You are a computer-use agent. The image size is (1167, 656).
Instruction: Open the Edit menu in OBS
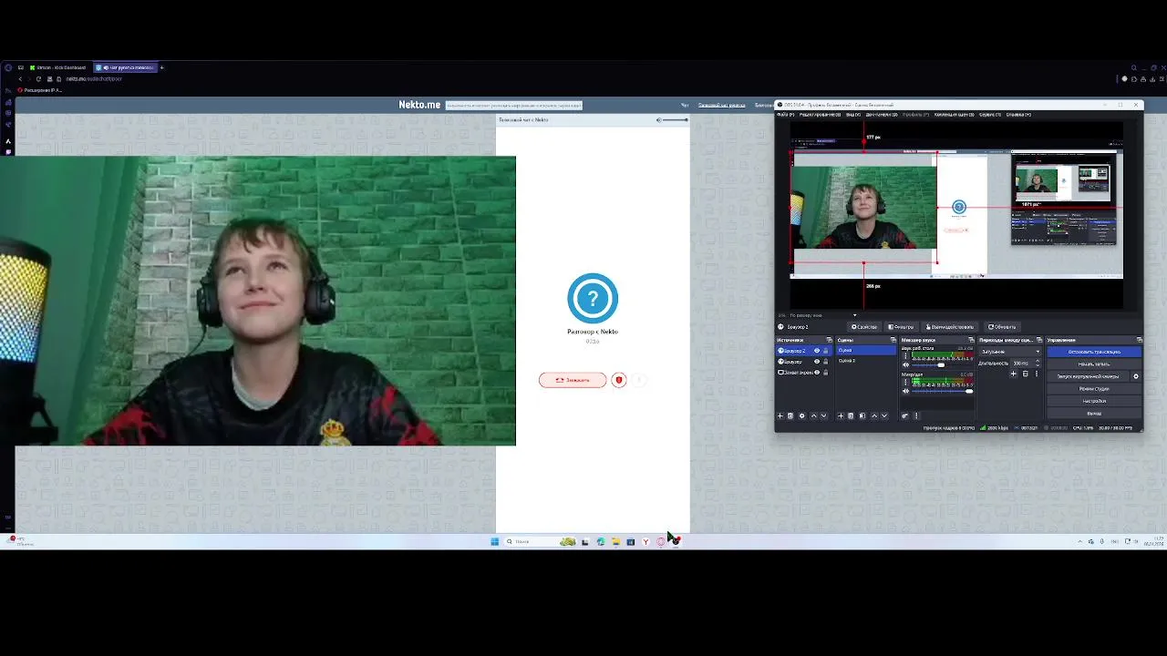tap(821, 114)
